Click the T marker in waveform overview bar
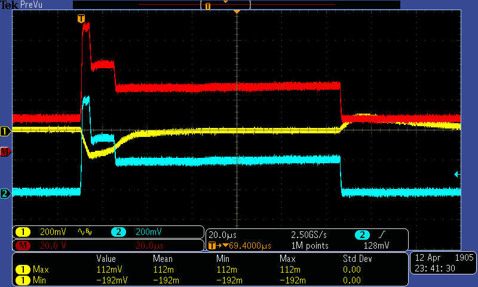 [x=208, y=5]
